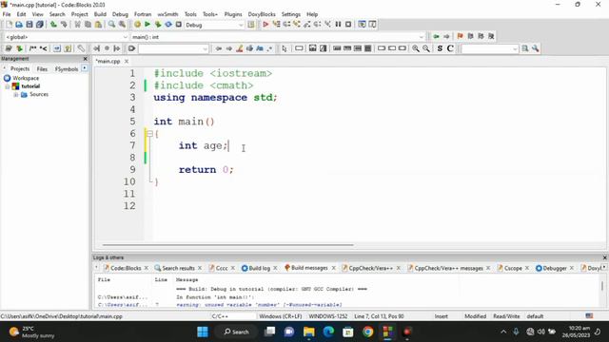609x342 pixels.
Task: Open the File menu
Action: click(x=7, y=14)
